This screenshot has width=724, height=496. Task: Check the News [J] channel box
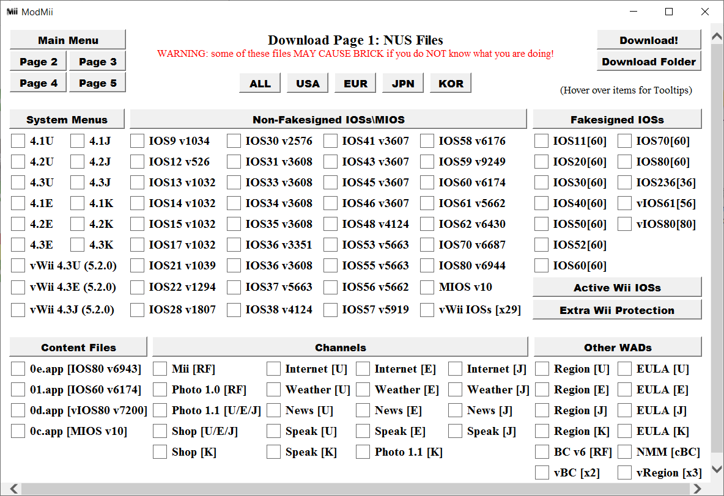click(455, 410)
